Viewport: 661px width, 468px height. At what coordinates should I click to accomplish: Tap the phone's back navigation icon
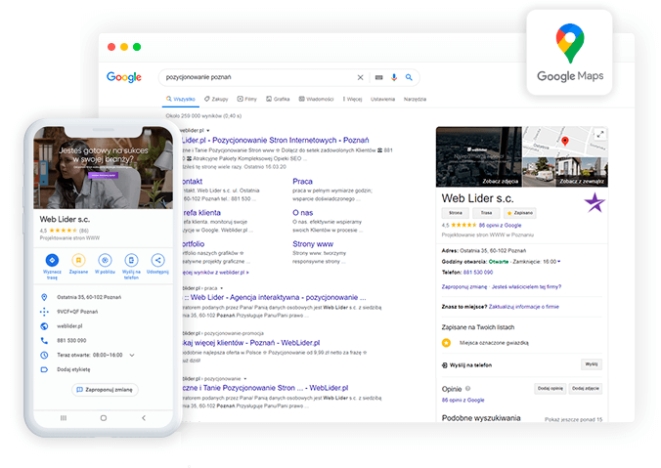(144, 418)
